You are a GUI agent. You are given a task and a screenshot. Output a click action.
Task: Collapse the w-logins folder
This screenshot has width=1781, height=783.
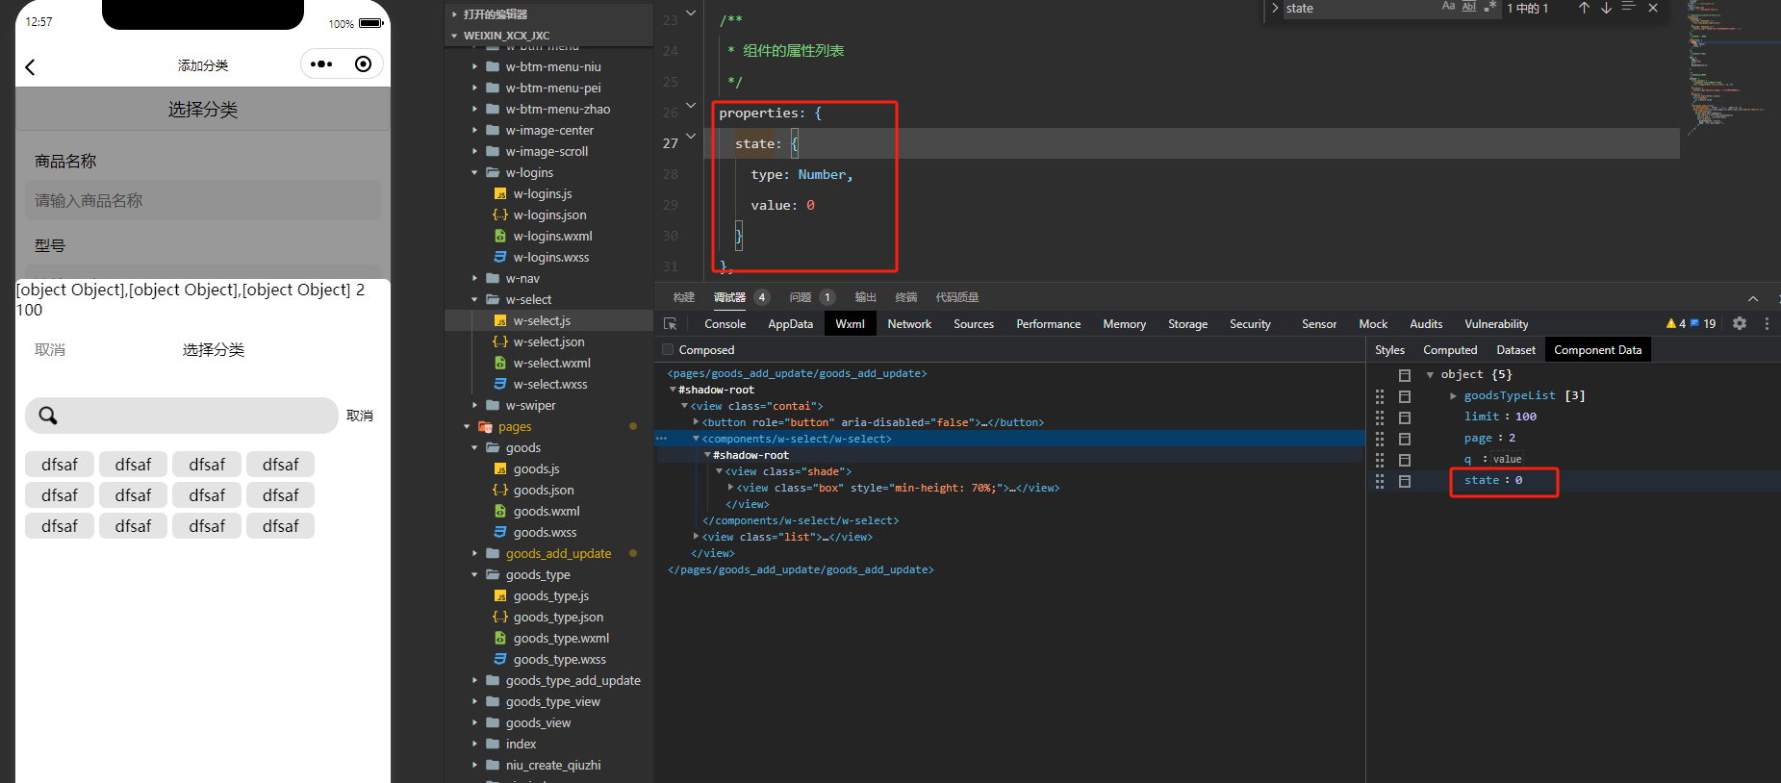click(474, 172)
